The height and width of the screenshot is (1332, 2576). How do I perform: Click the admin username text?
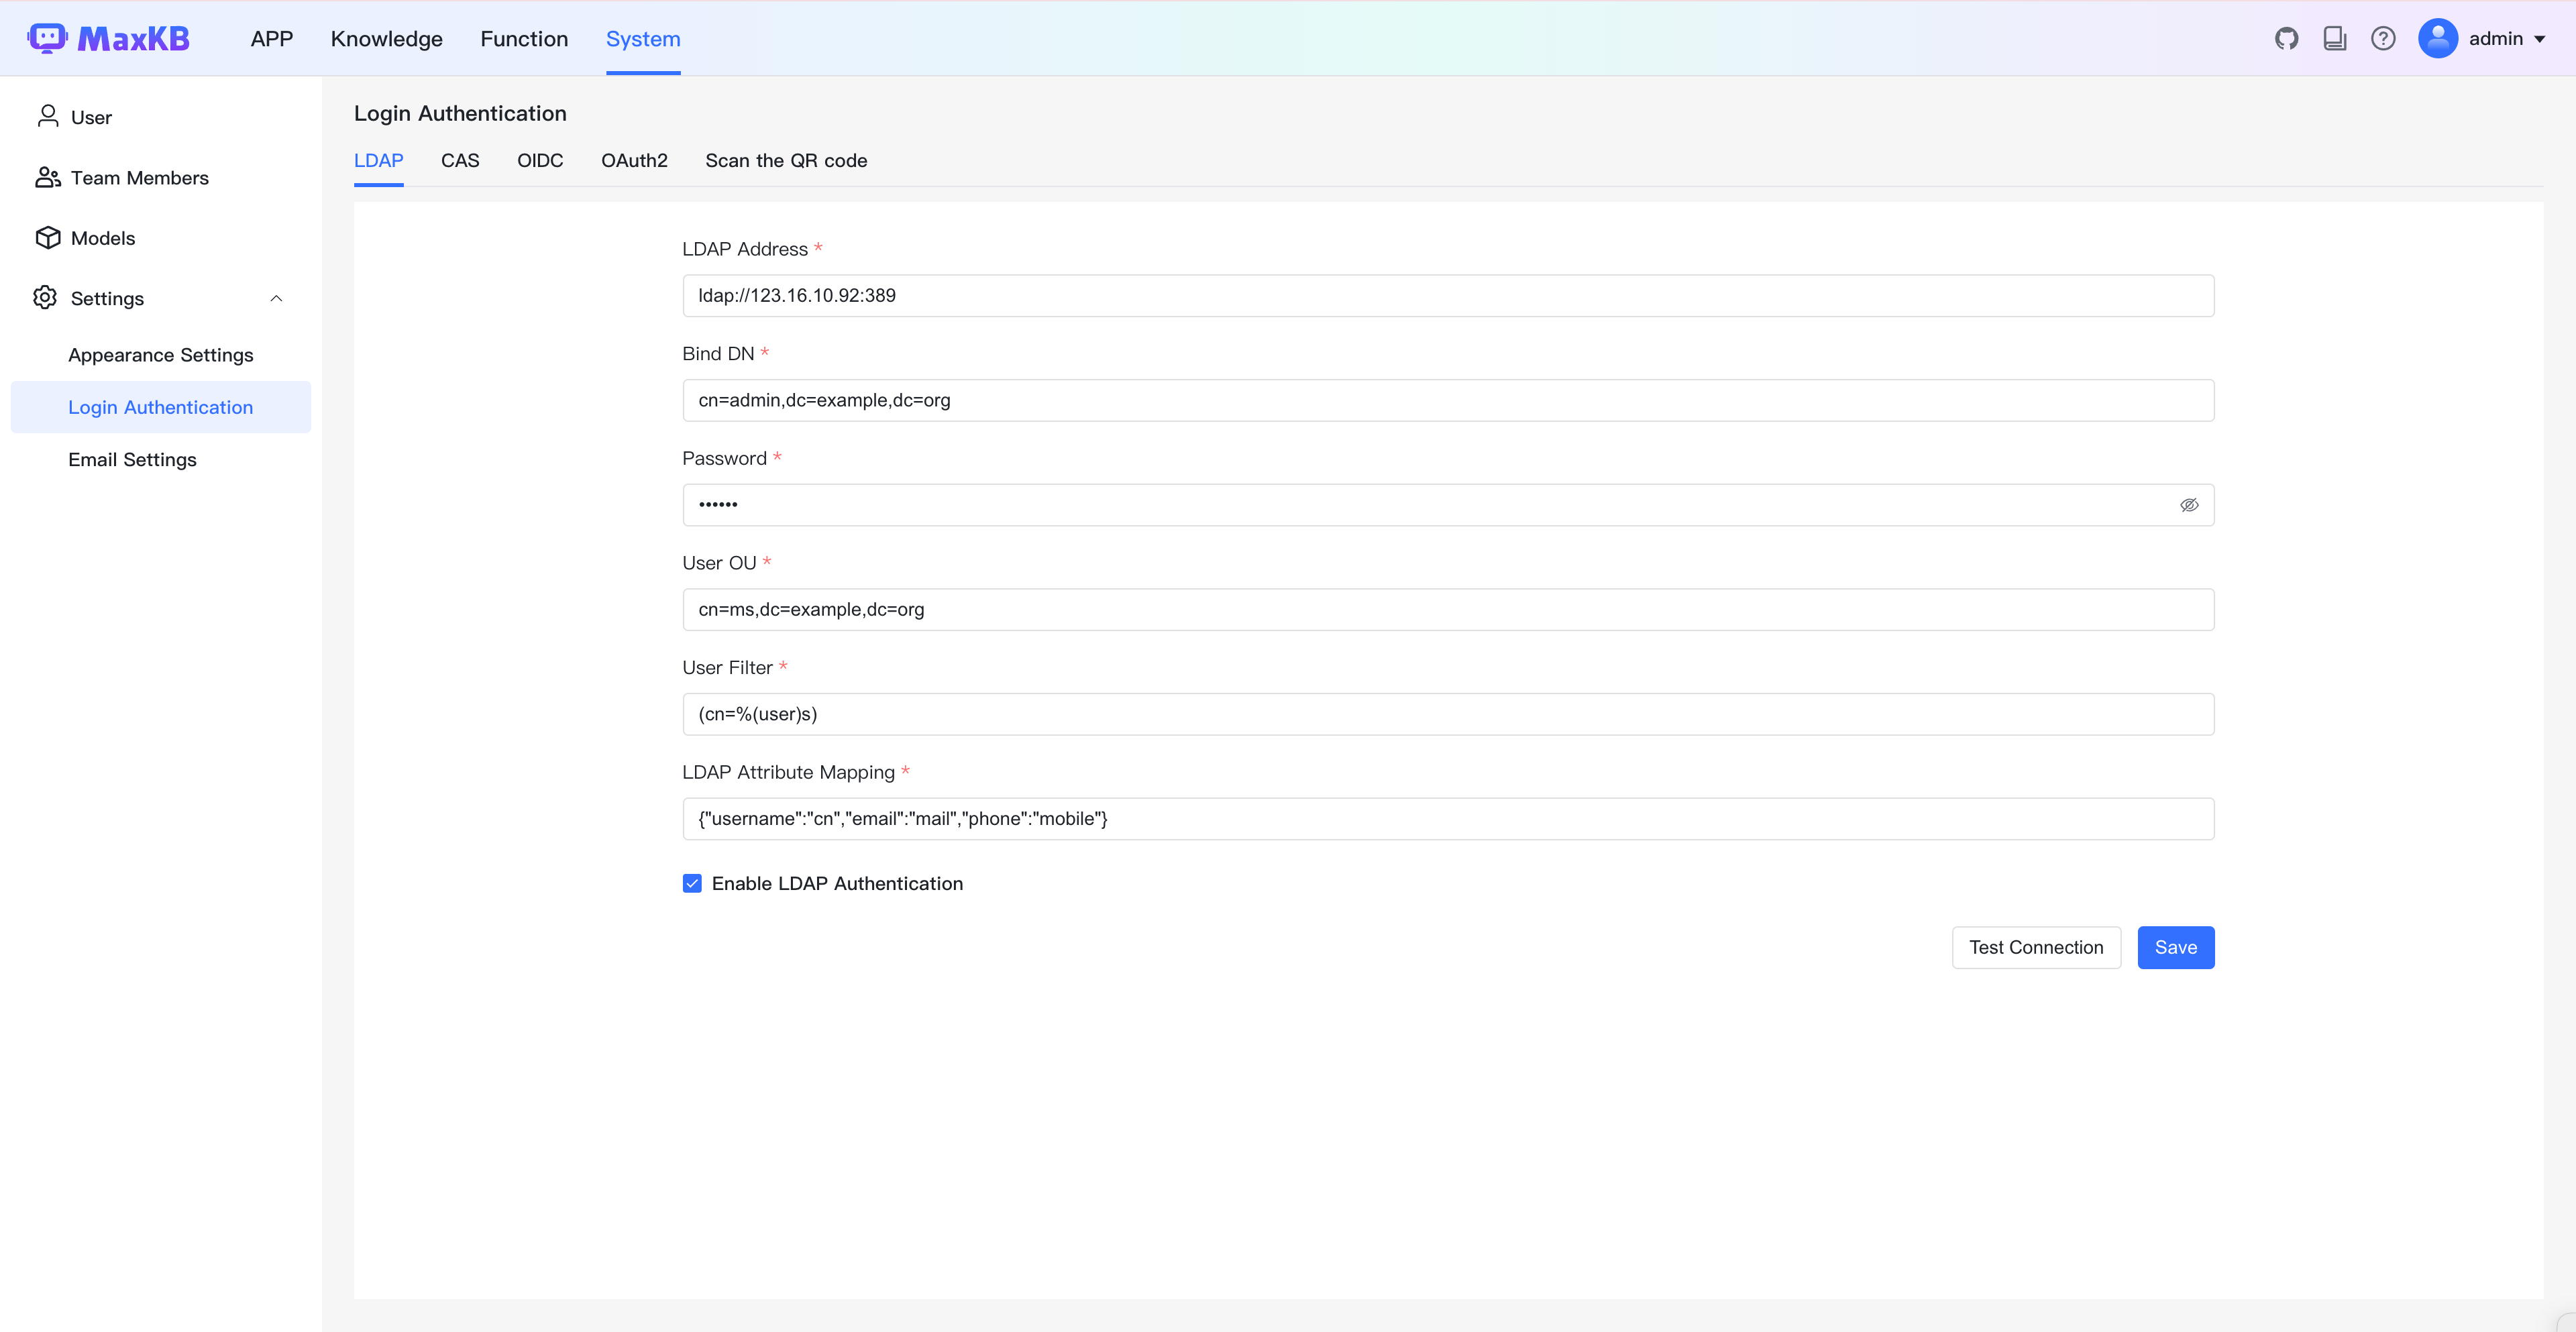[x=2495, y=38]
